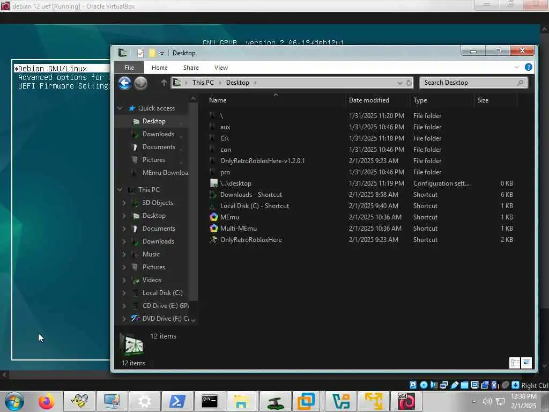
Task: Click the New Folder quick access toolbar icon
Action: point(152,53)
